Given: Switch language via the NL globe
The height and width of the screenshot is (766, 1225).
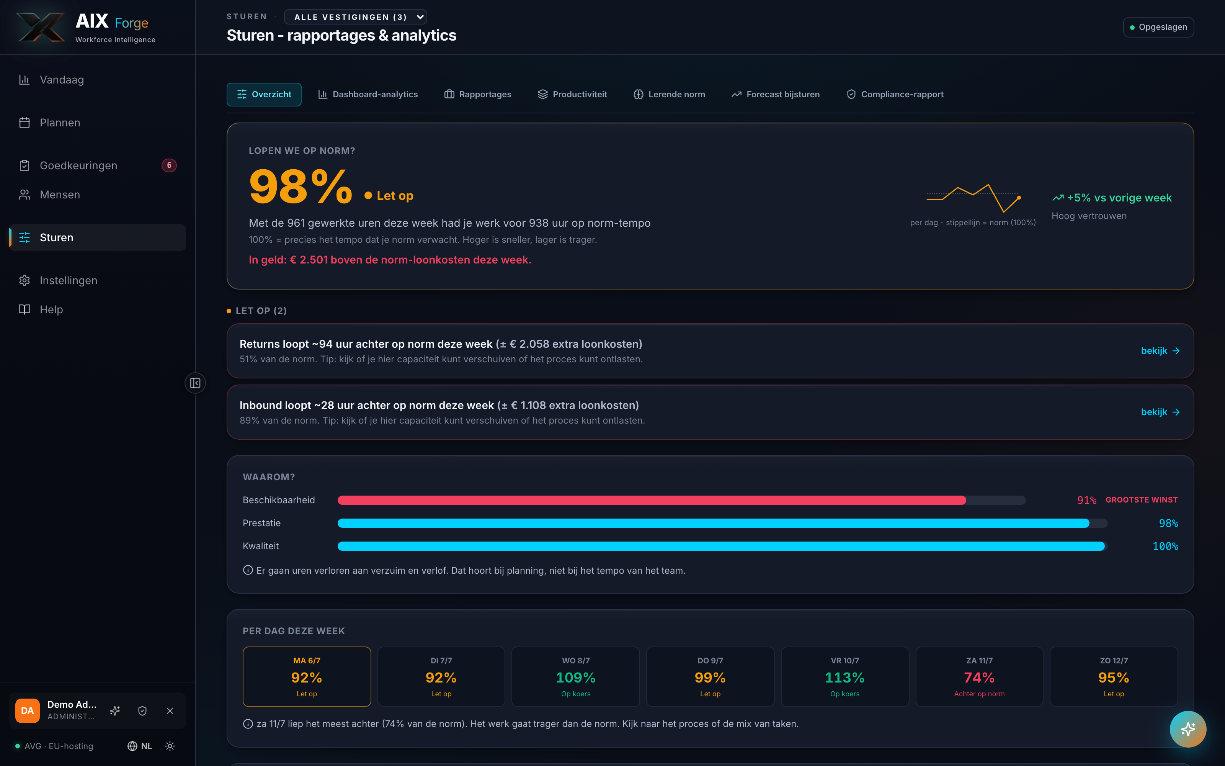Looking at the screenshot, I should (x=140, y=746).
